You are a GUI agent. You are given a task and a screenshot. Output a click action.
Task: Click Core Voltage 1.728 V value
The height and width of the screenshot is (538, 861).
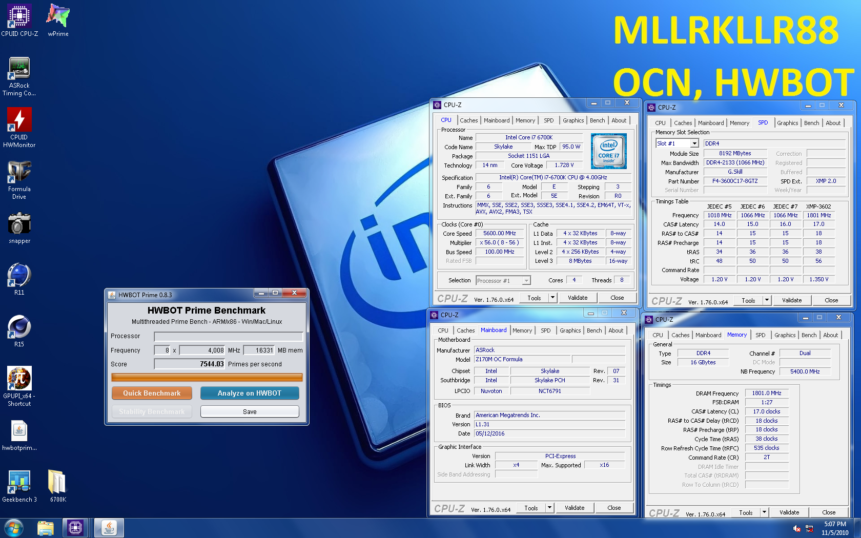[564, 165]
